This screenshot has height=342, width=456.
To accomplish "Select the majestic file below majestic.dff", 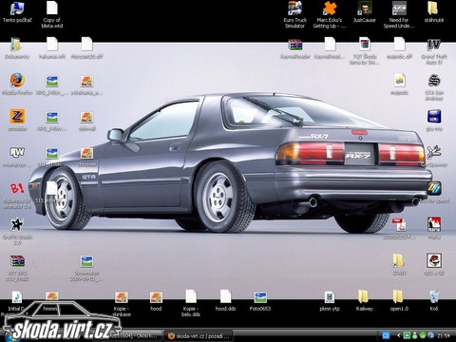I will [399, 81].
